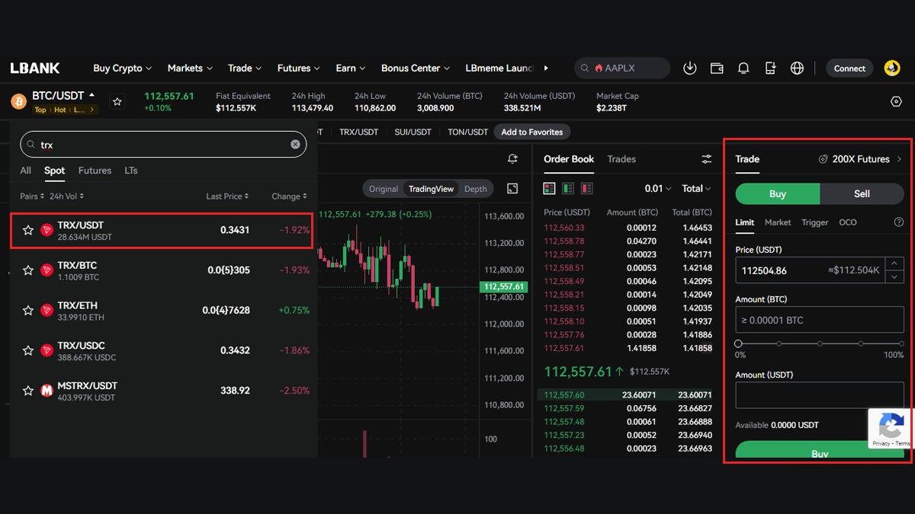Sort pairs by Change
Screen dimensions: 915x514
pyautogui.click(x=289, y=196)
